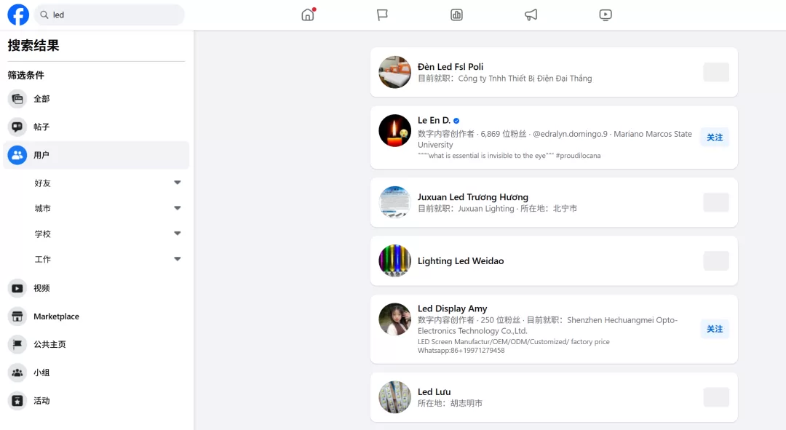Open the ads megaphone icon in top bar

531,15
